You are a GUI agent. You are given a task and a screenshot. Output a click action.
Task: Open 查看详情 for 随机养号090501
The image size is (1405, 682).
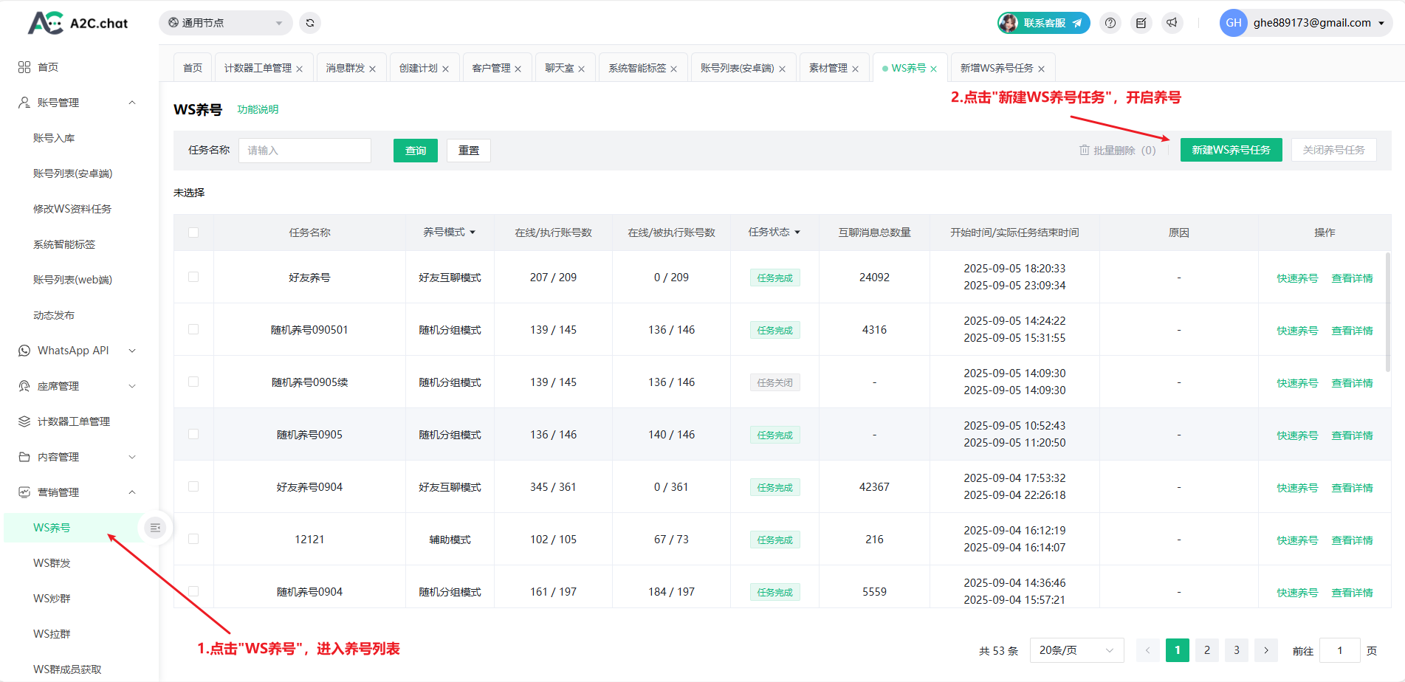coord(1352,331)
